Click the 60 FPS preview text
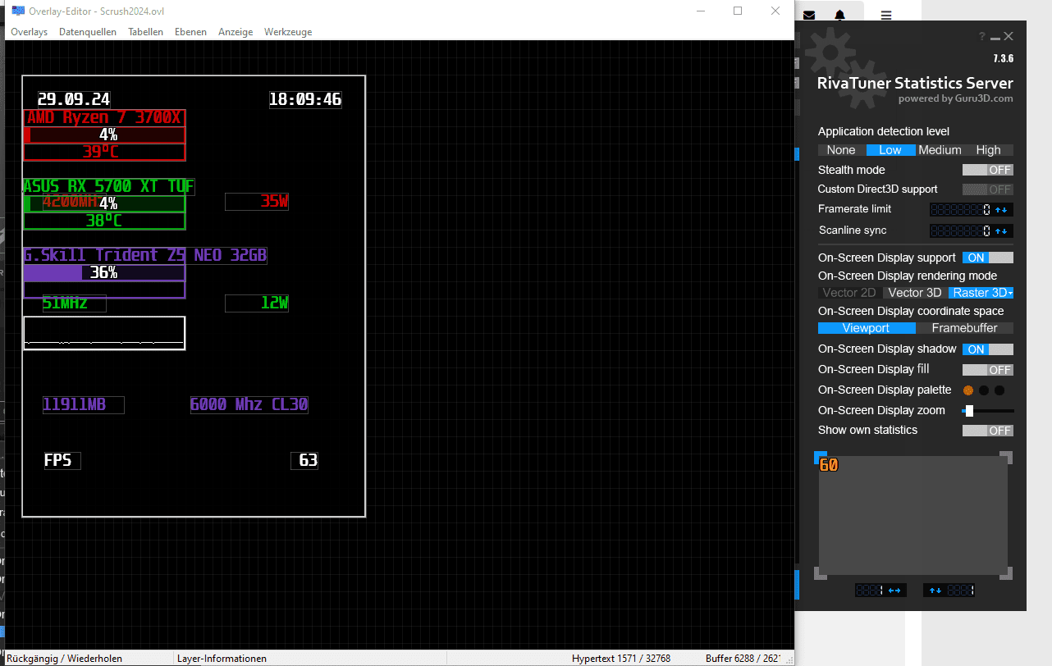The height and width of the screenshot is (666, 1052). coord(829,465)
